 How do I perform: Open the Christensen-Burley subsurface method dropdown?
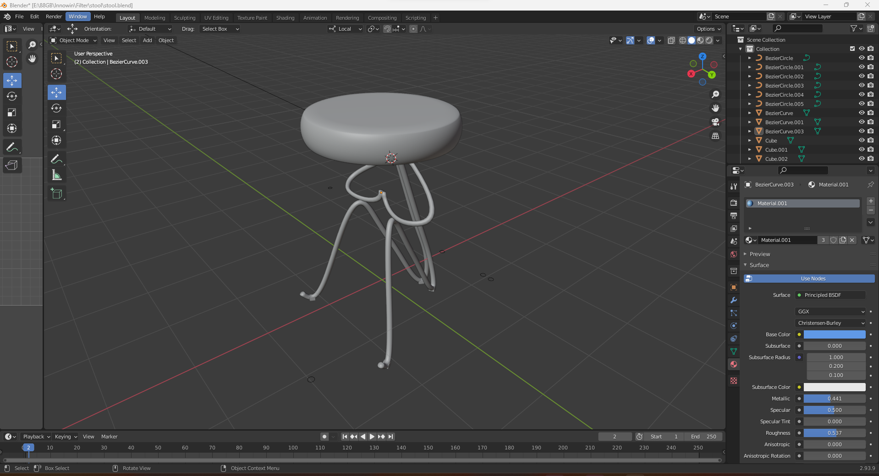tap(830, 323)
